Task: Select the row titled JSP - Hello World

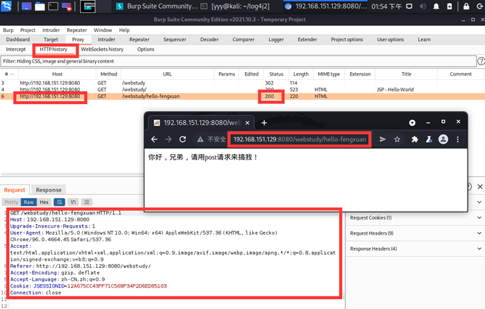Action: tap(243, 90)
